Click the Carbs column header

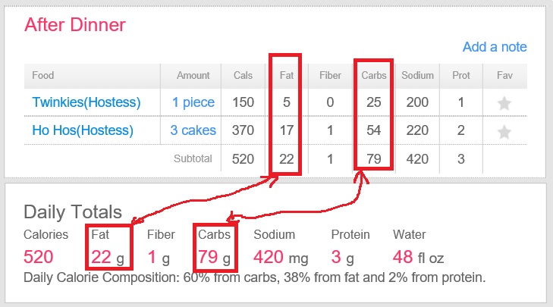point(374,76)
